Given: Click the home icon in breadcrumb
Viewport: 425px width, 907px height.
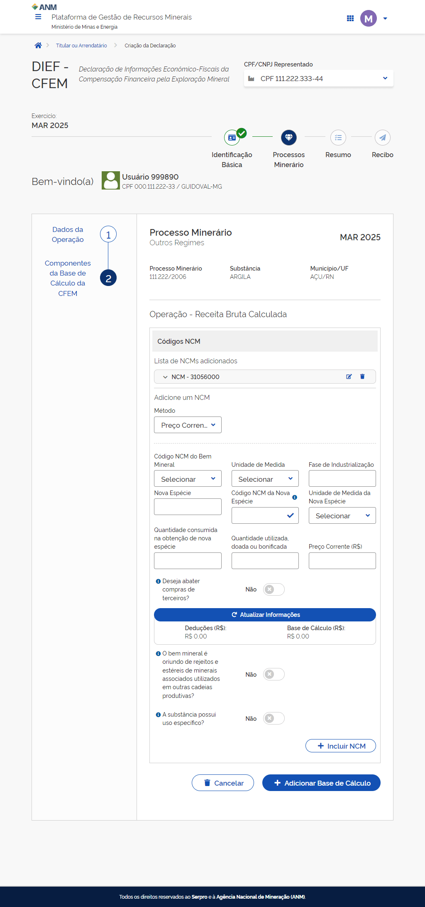Looking at the screenshot, I should (x=38, y=45).
